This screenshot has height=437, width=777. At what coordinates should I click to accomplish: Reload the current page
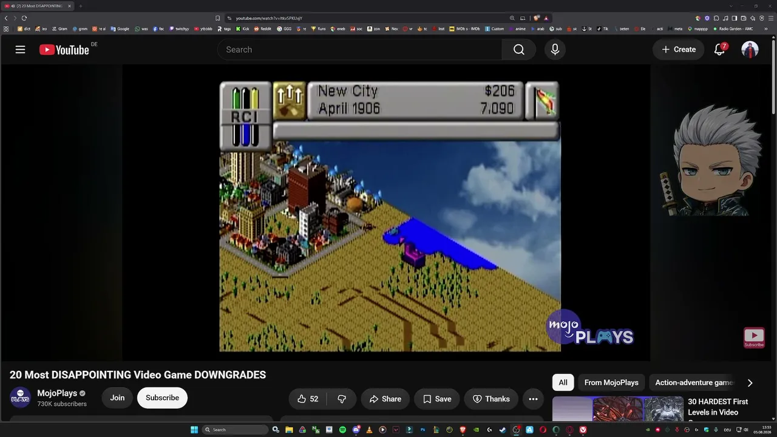(24, 18)
